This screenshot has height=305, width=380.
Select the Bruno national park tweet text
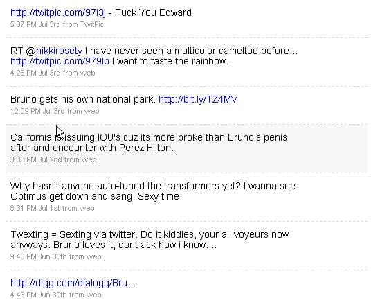coord(83,99)
